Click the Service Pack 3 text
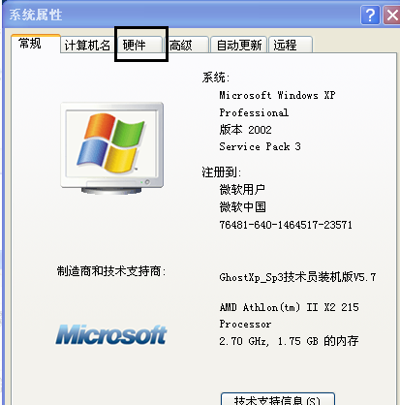The image size is (400, 405). click(260, 146)
